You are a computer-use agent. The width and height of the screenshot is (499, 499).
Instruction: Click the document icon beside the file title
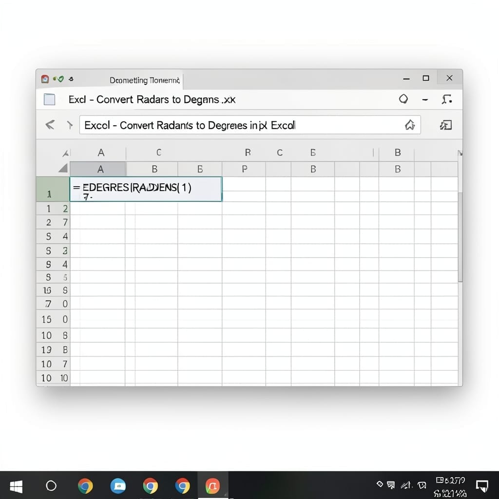49,99
